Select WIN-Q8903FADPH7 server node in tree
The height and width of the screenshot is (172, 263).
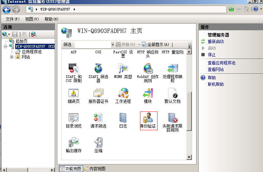point(35,46)
